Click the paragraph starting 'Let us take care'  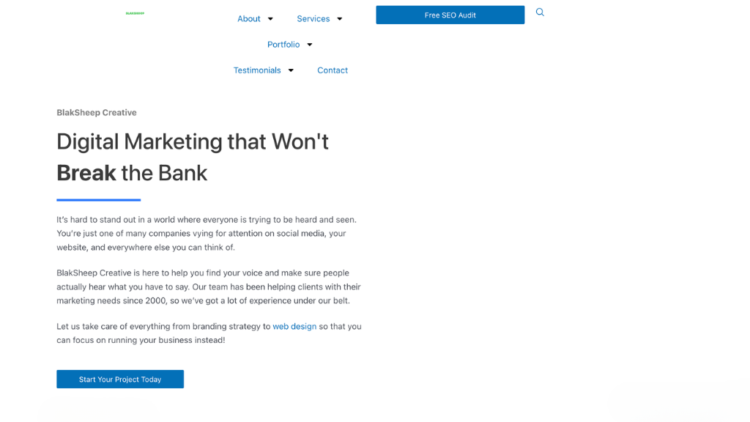pyautogui.click(x=209, y=333)
